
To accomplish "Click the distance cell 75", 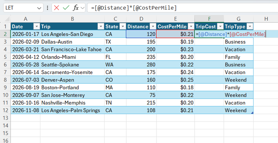I will pyautogui.click(x=141, y=95).
